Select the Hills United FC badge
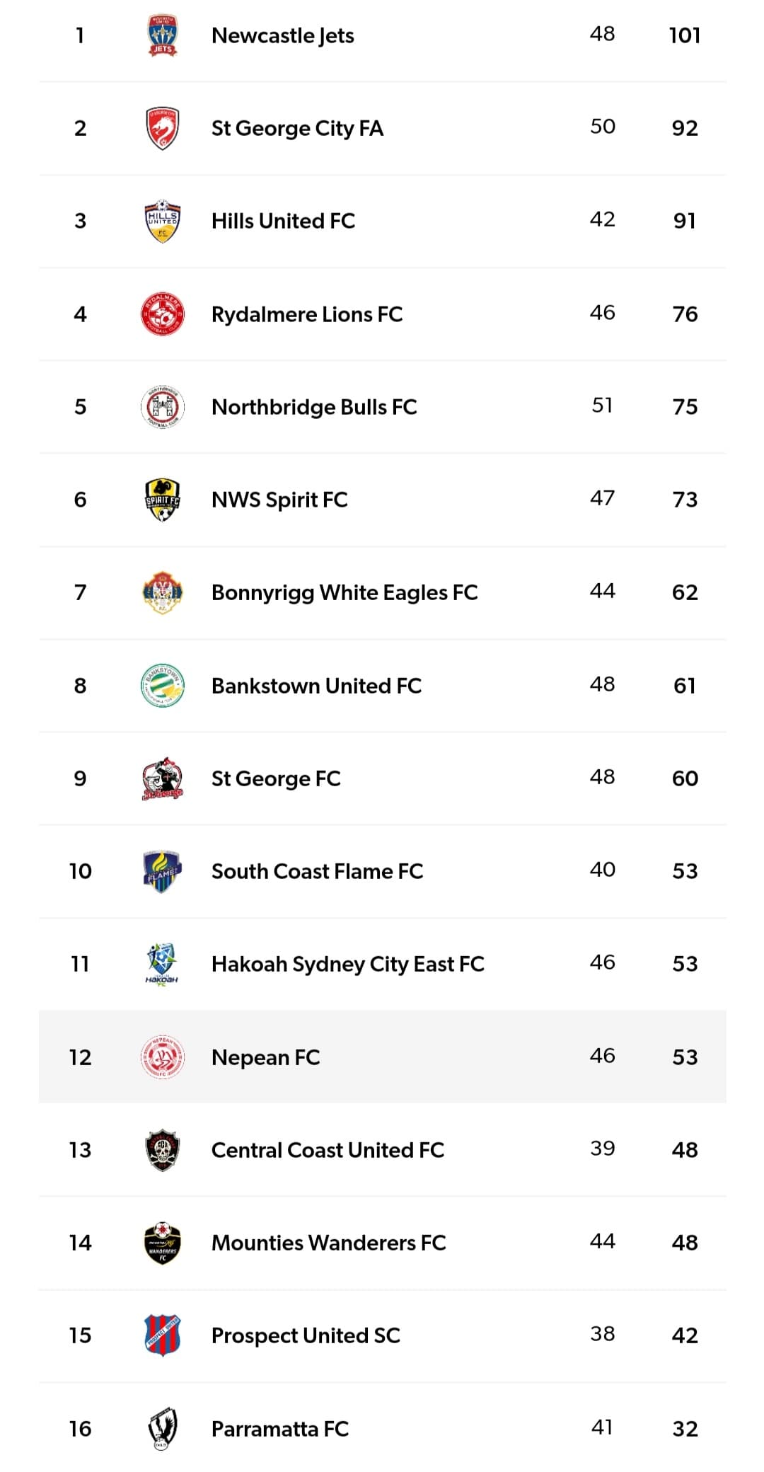764x1472 pixels. [162, 221]
